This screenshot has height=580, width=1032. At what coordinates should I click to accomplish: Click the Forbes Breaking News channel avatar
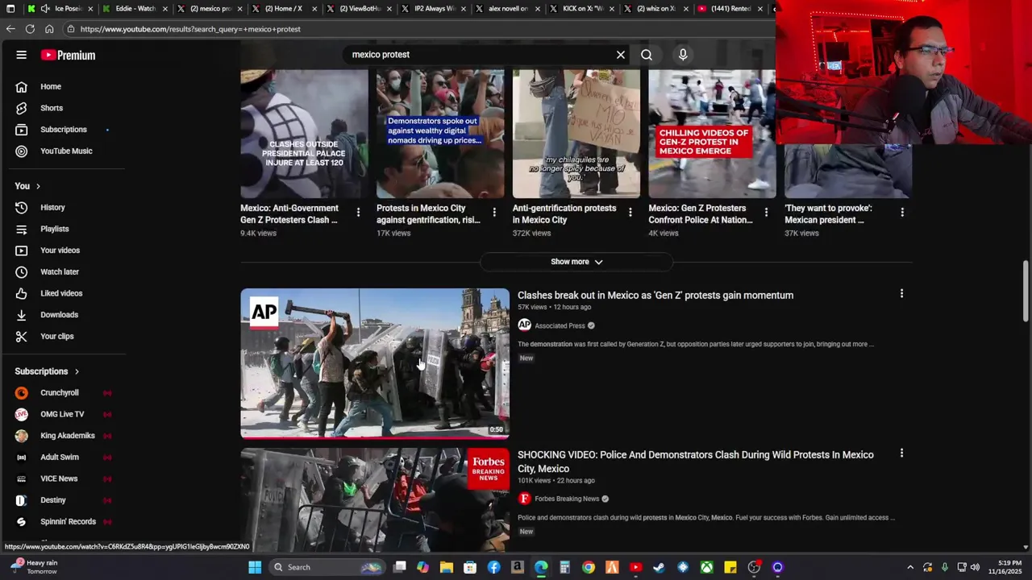click(x=524, y=499)
